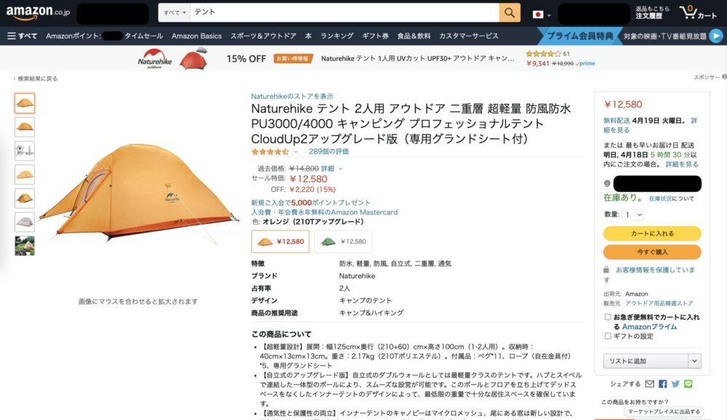Share via the green LINE icon
The height and width of the screenshot is (420, 727).
688,384
